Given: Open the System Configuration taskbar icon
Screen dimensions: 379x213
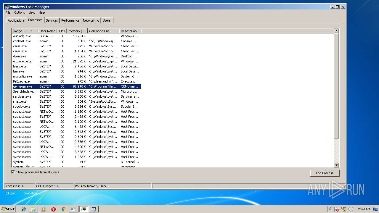Looking at the screenshot, I should coord(94,209).
